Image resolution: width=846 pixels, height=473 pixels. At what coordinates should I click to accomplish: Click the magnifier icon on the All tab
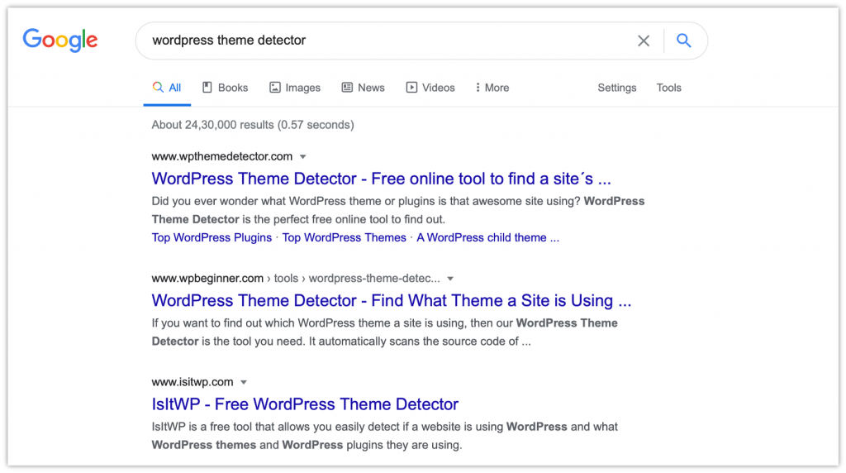tap(158, 87)
